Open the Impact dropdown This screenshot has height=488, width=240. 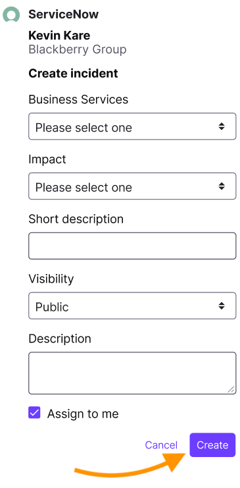coord(132,186)
